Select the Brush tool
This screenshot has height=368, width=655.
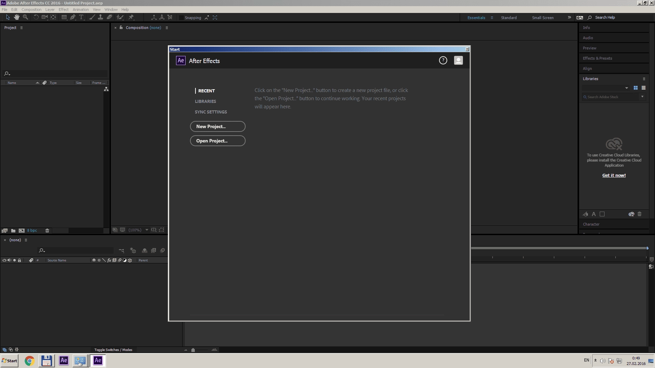tap(92, 17)
